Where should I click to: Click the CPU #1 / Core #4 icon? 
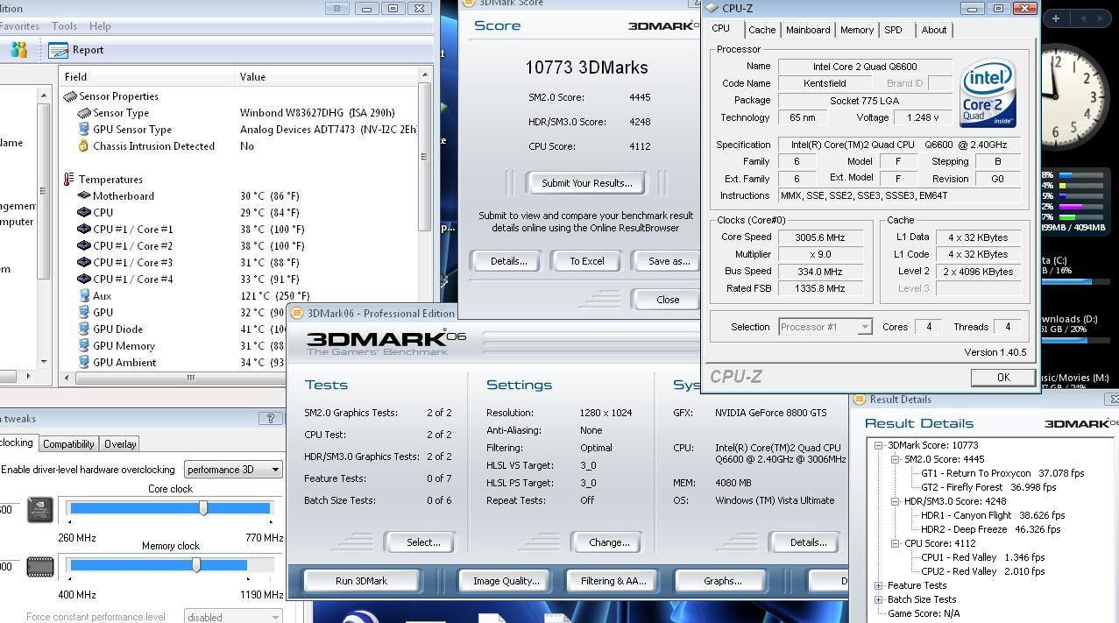[x=84, y=280]
